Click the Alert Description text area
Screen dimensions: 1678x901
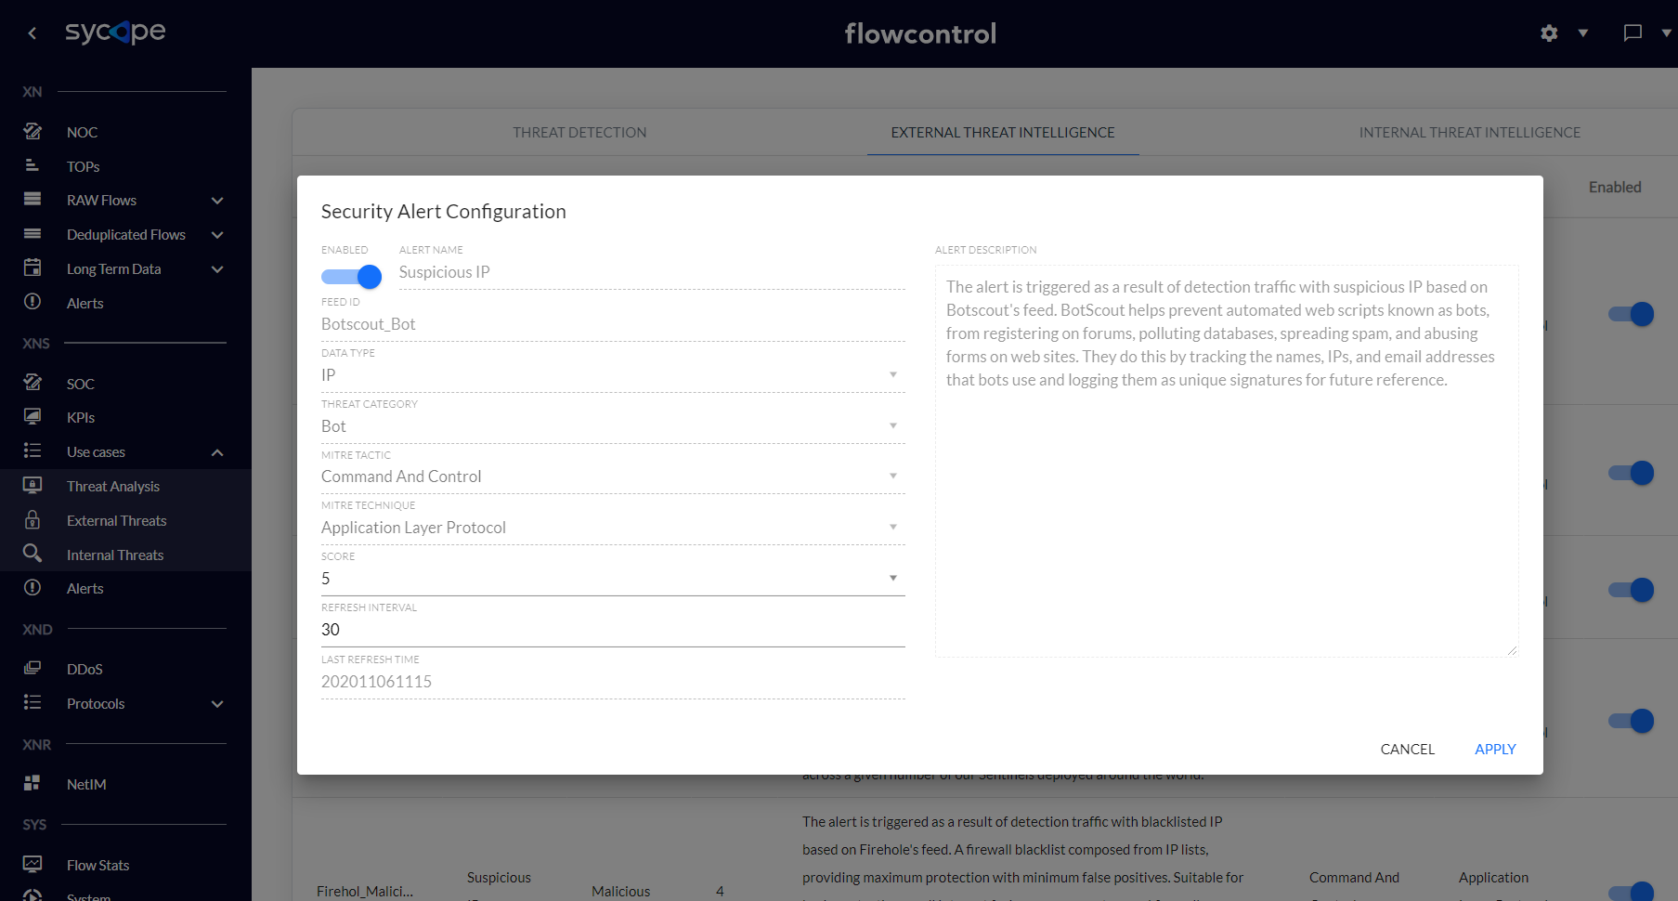1227,461
